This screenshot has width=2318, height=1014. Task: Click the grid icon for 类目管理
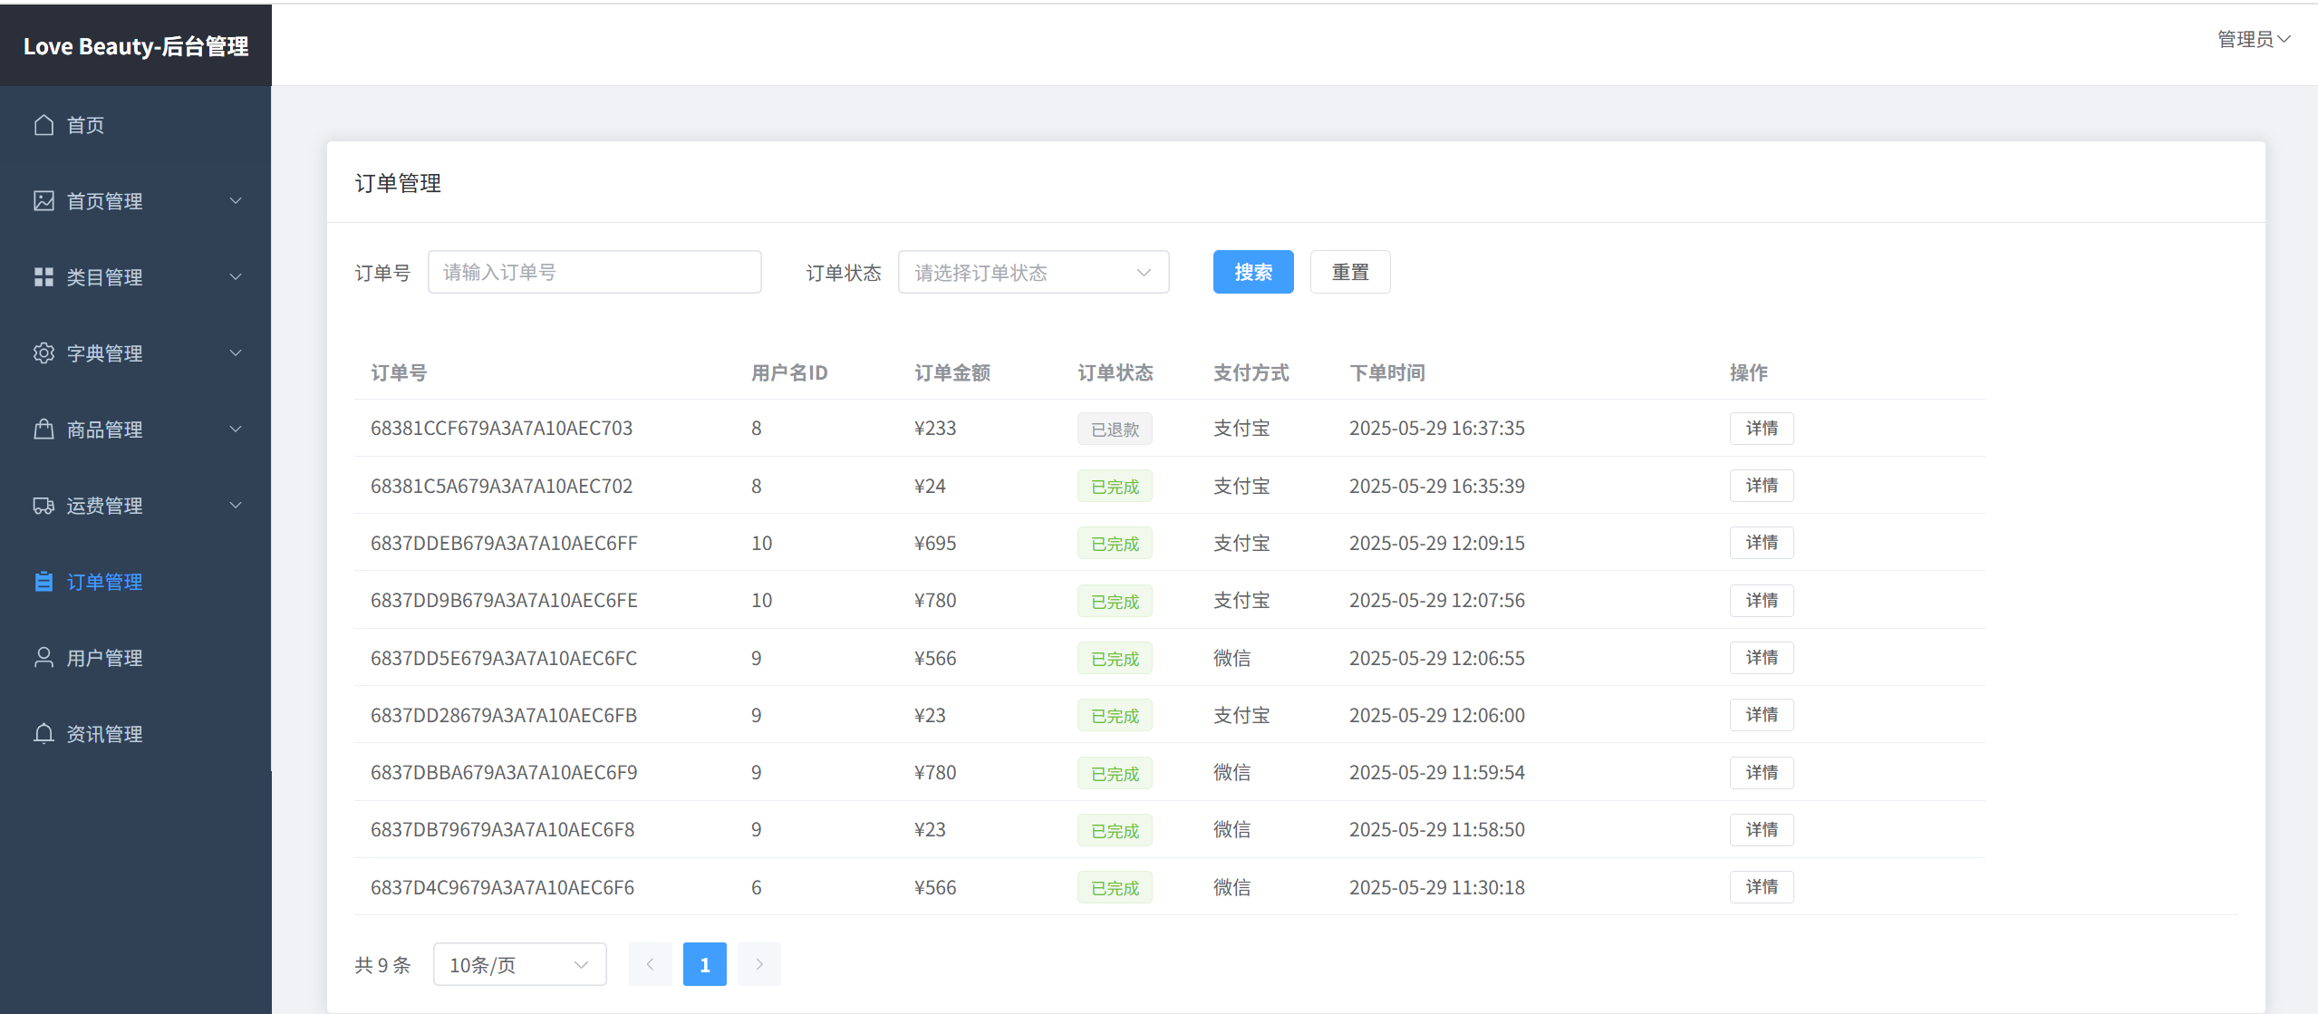click(43, 277)
